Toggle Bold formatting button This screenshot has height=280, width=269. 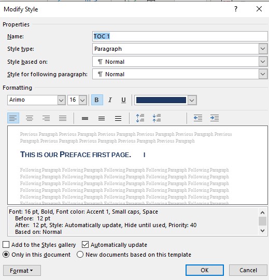[x=97, y=100]
